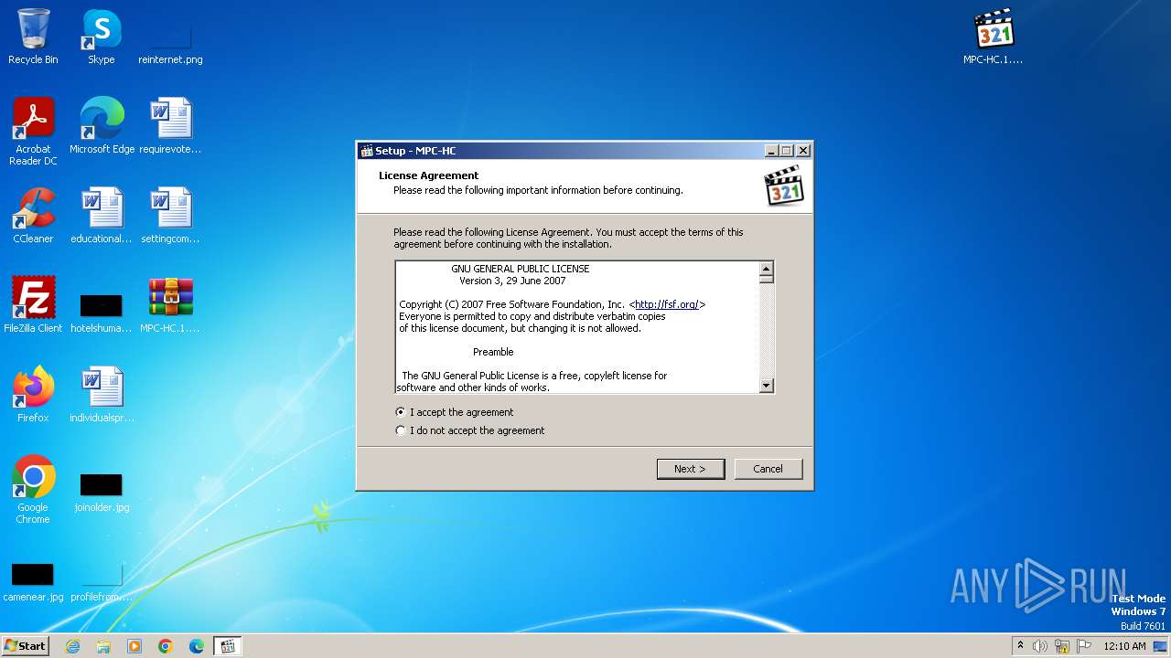Open Chrome from the taskbar
This screenshot has width=1171, height=658.
tap(166, 646)
